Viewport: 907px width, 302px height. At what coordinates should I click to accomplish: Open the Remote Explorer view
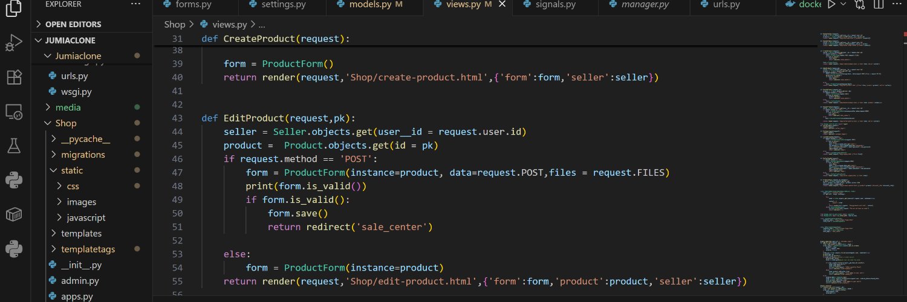click(13, 112)
